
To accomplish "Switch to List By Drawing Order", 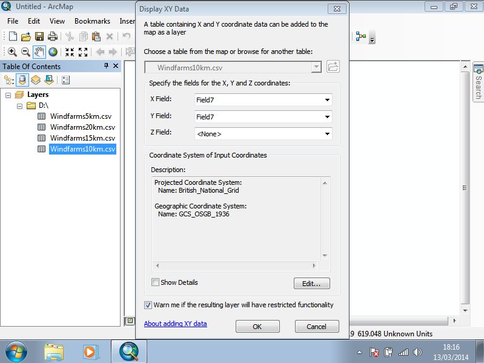I will coord(8,80).
